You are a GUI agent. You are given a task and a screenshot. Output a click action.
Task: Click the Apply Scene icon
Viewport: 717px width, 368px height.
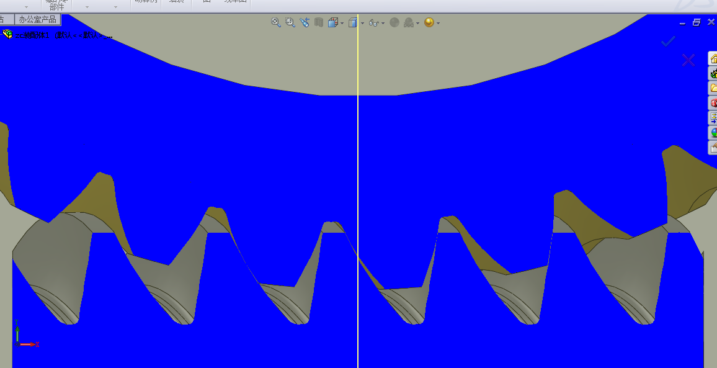coord(409,22)
